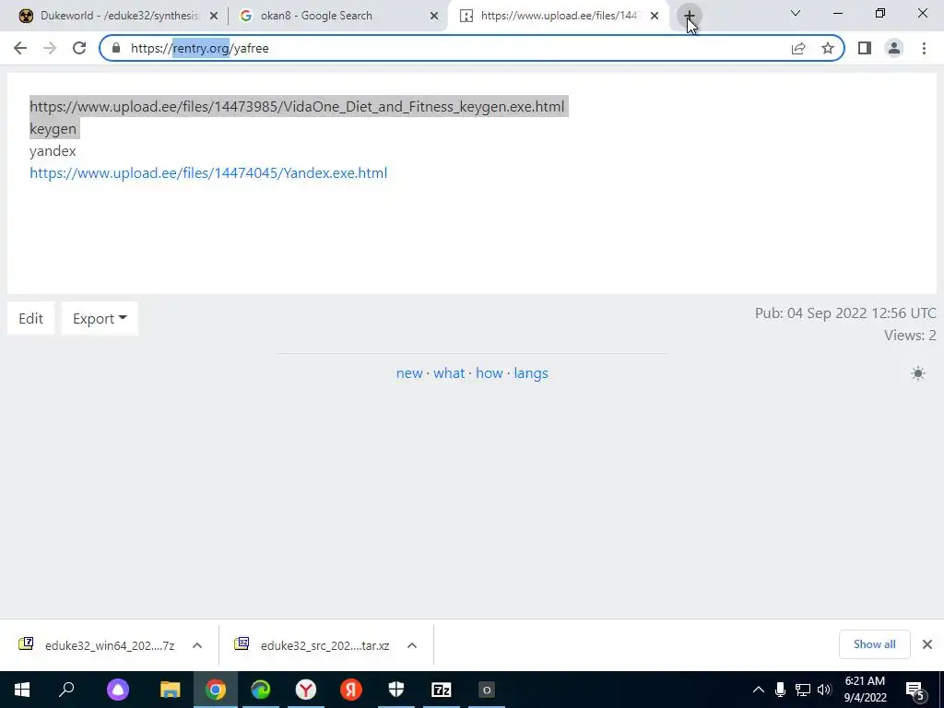This screenshot has width=944, height=708.
Task: Click the microphone tray icon
Action: 780,690
